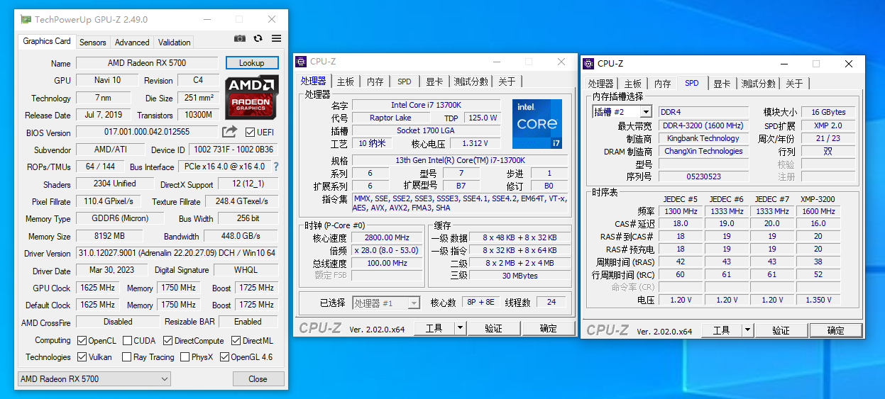Click the GPU-Z Close button
This screenshot has height=399, width=885.
coord(258,379)
